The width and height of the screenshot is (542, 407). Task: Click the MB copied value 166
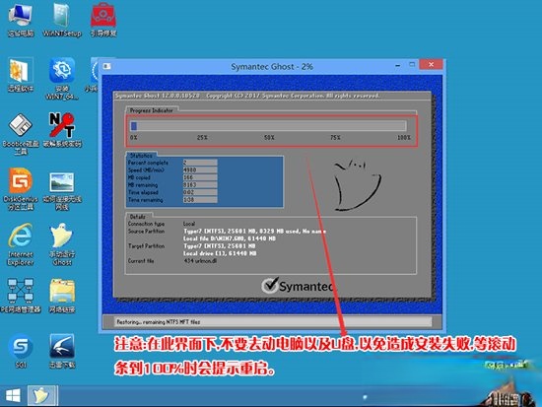point(200,177)
